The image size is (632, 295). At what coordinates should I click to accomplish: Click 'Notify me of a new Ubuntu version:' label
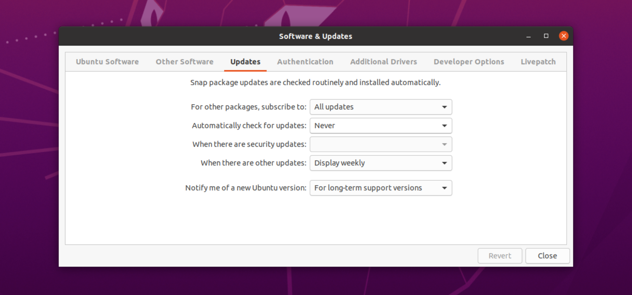click(246, 188)
